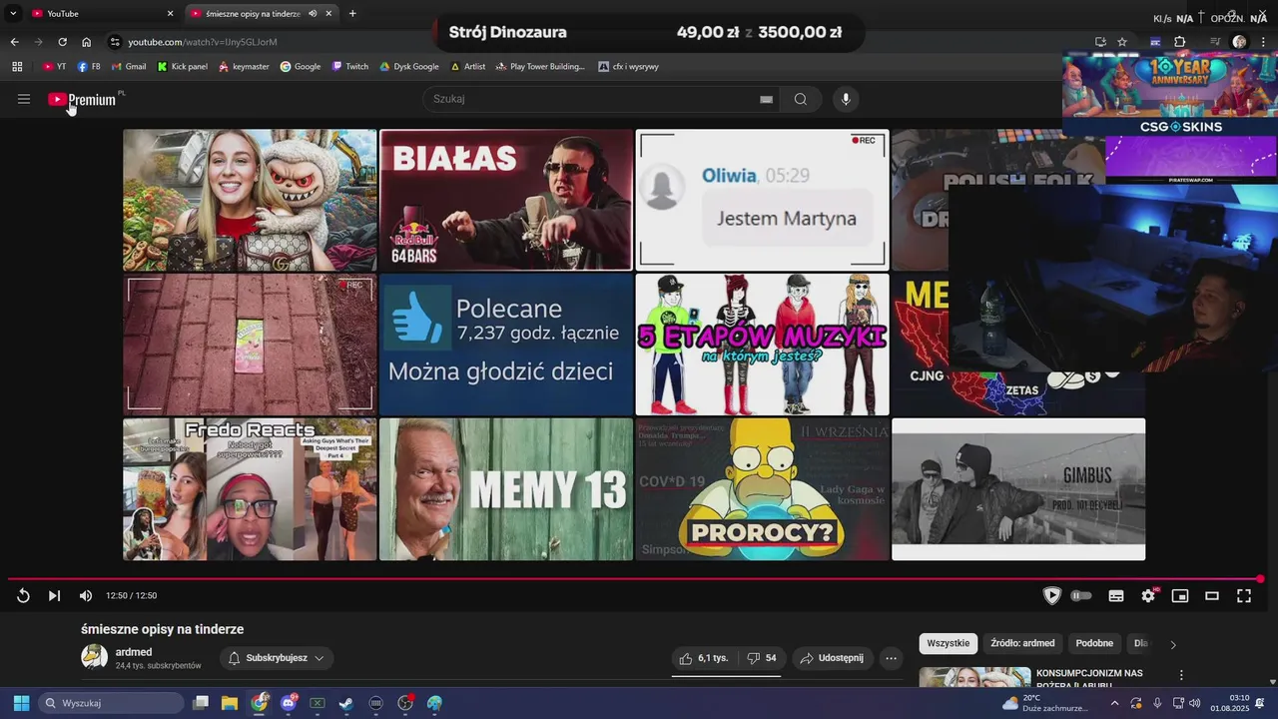
Task: Open a new browser tab
Action: (x=352, y=13)
